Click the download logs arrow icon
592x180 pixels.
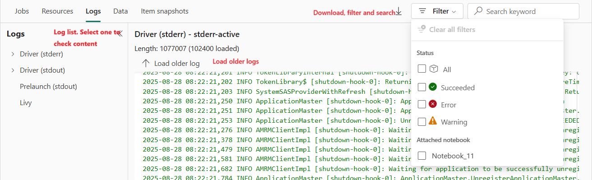click(398, 12)
